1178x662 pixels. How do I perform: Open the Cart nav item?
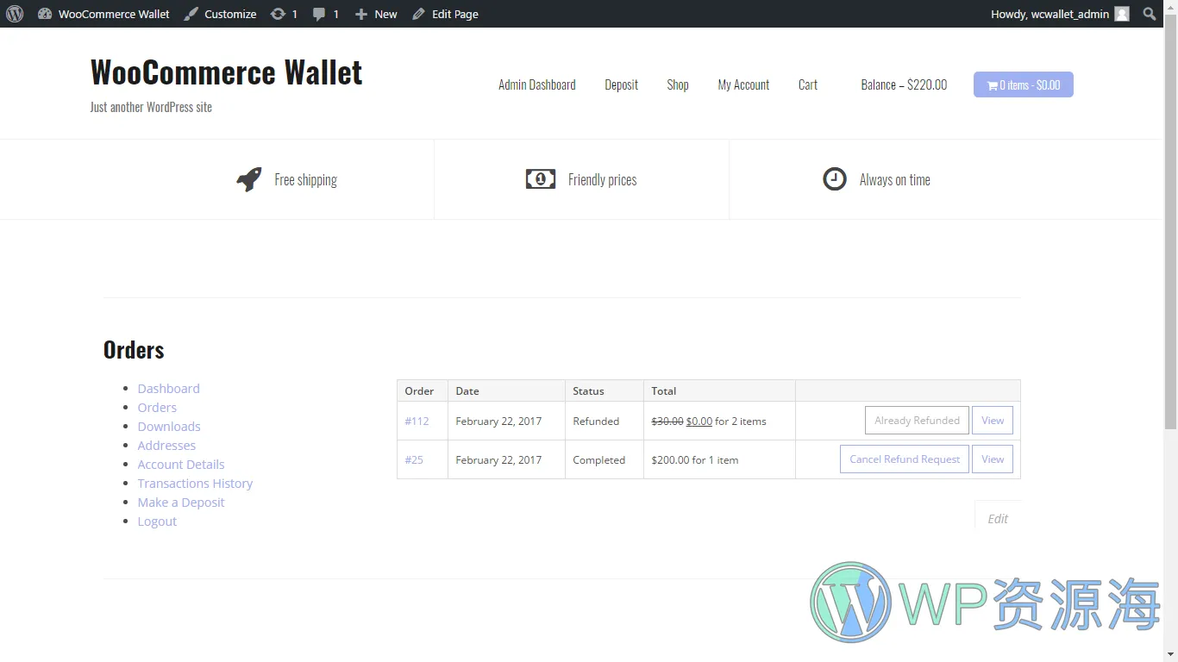pyautogui.click(x=807, y=84)
